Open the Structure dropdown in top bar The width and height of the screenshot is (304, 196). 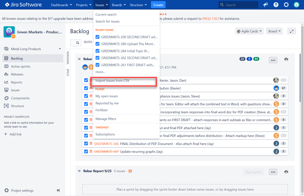point(138,5)
